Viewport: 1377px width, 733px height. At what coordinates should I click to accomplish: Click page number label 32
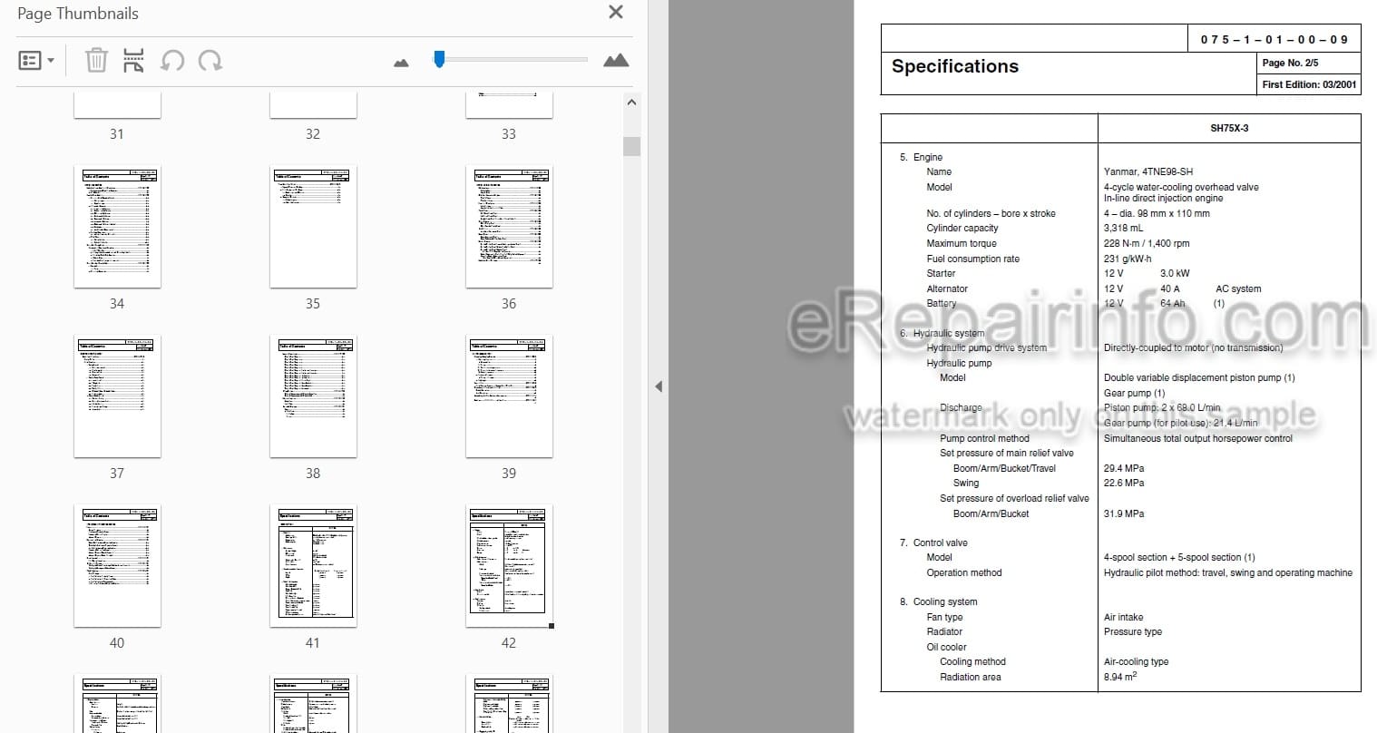click(313, 134)
